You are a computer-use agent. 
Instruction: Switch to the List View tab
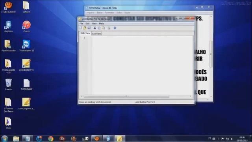pos(96,34)
